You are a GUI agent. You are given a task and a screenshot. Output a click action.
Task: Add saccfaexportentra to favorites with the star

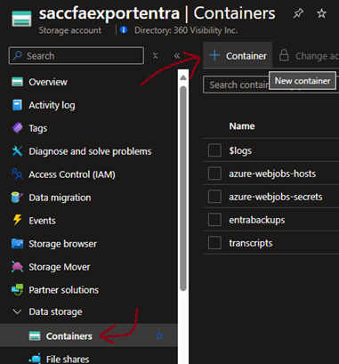[x=321, y=13]
